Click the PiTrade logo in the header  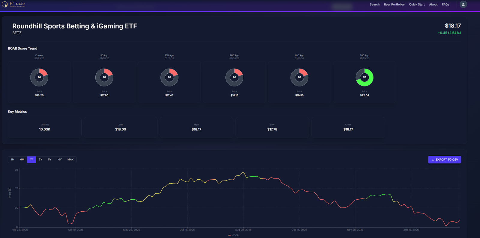[x=13, y=4]
